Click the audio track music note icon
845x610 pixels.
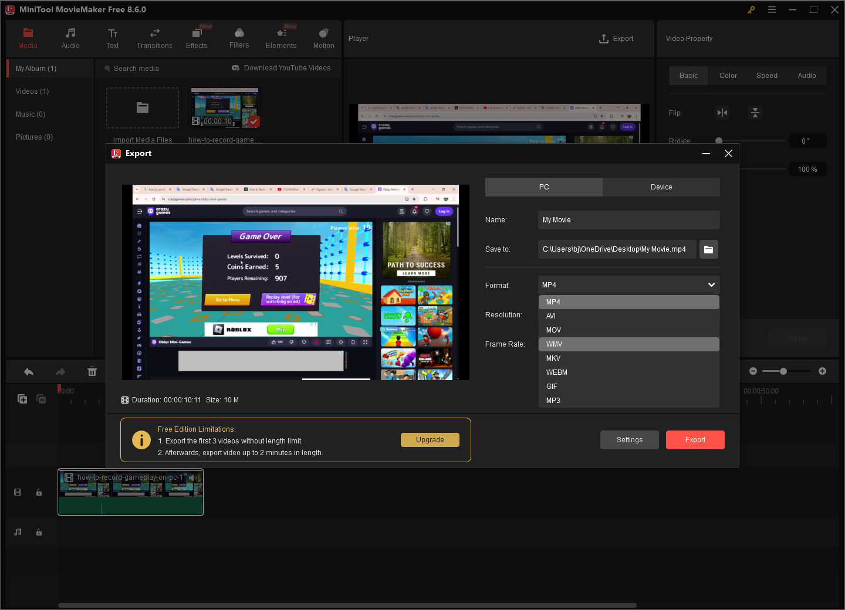[x=18, y=533]
